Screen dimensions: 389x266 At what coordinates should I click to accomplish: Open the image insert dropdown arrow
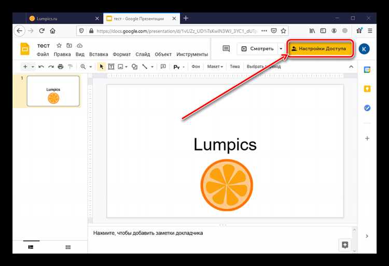126,67
